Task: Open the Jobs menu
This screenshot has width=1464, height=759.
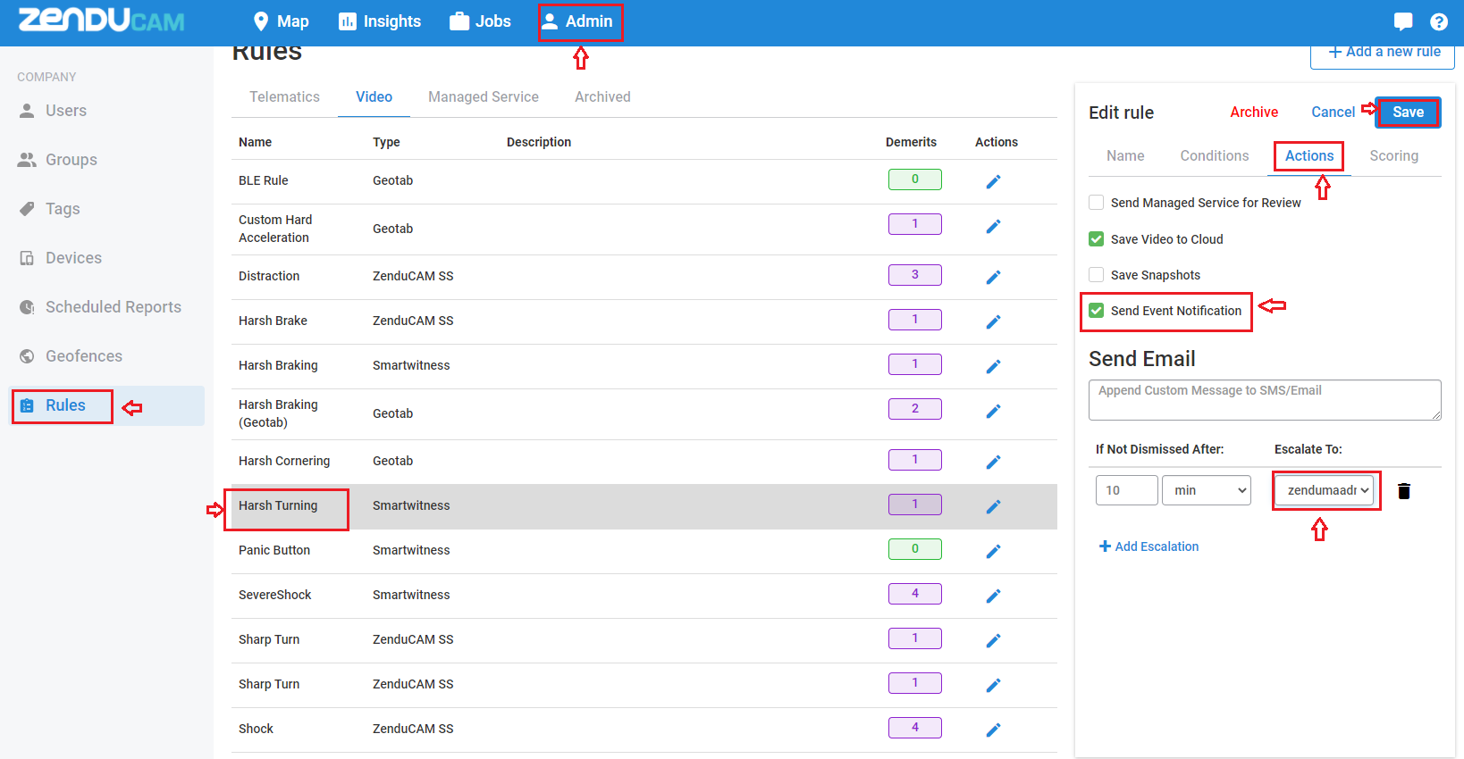Action: [481, 21]
